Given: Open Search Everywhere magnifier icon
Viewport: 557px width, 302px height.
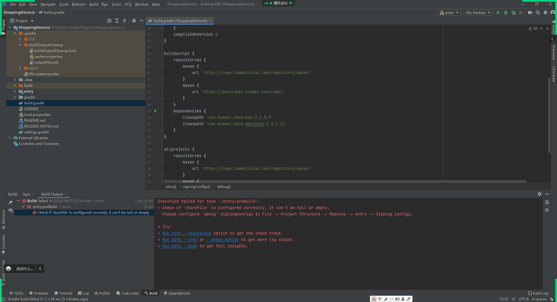Looking at the screenshot, I should coord(538,12).
